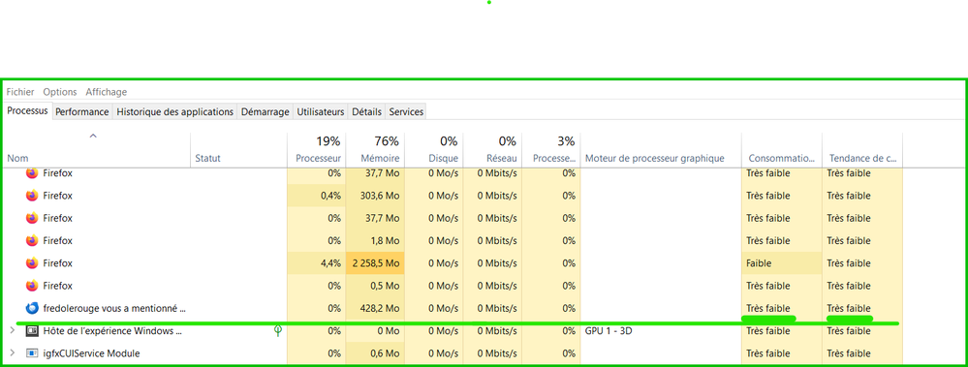Screen dimensions: 968x367
Task: Click the Faible power consumption cell
Action: click(x=782, y=263)
